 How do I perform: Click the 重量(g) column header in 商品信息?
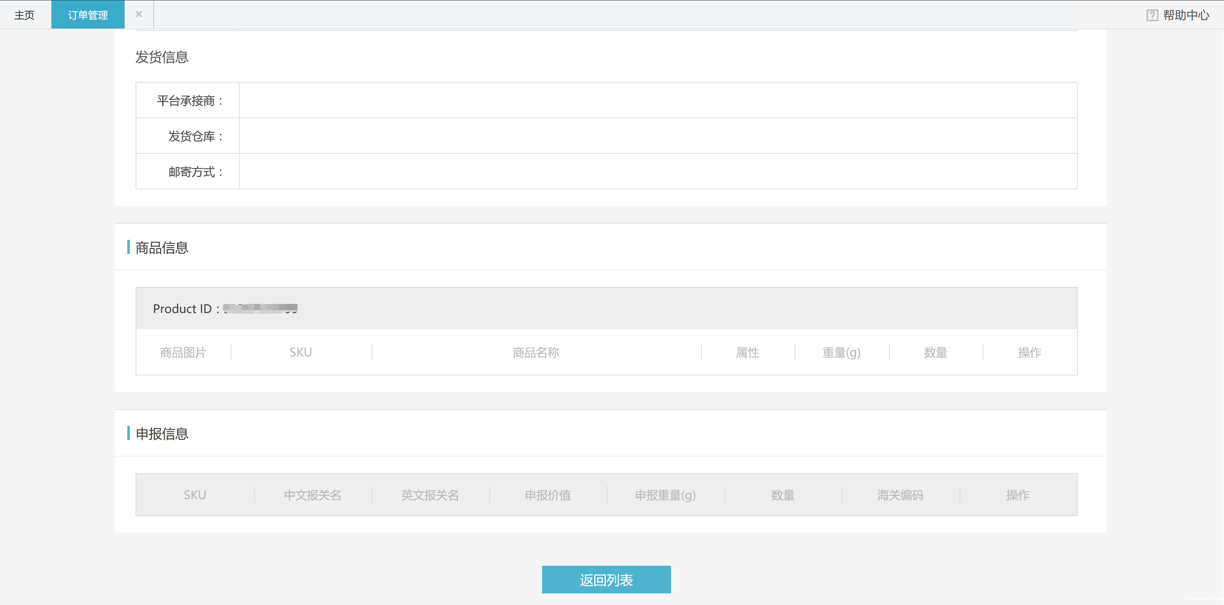[x=841, y=352]
